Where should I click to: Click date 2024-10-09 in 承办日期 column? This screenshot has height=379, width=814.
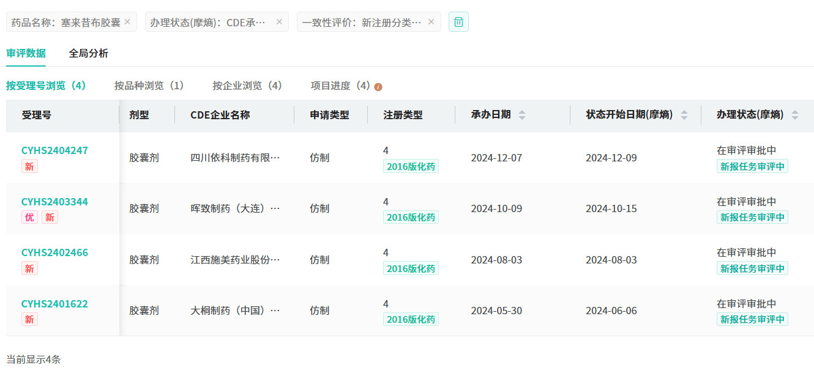point(496,208)
